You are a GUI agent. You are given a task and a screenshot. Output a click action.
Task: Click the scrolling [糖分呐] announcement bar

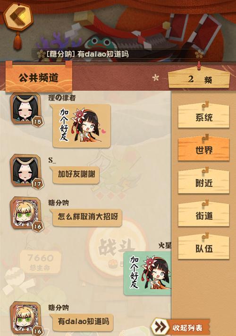(120, 54)
